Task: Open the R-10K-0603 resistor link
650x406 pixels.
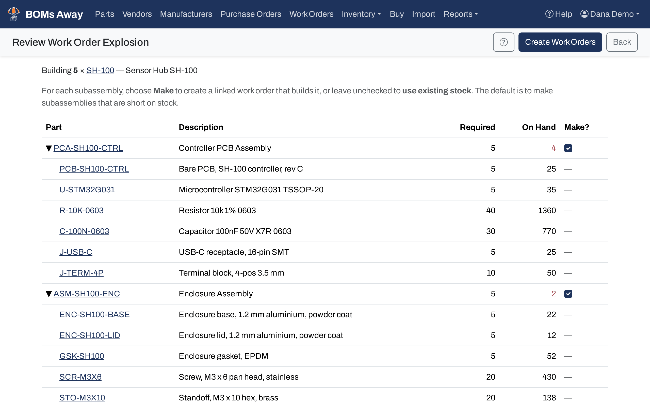Action: [x=82, y=211]
